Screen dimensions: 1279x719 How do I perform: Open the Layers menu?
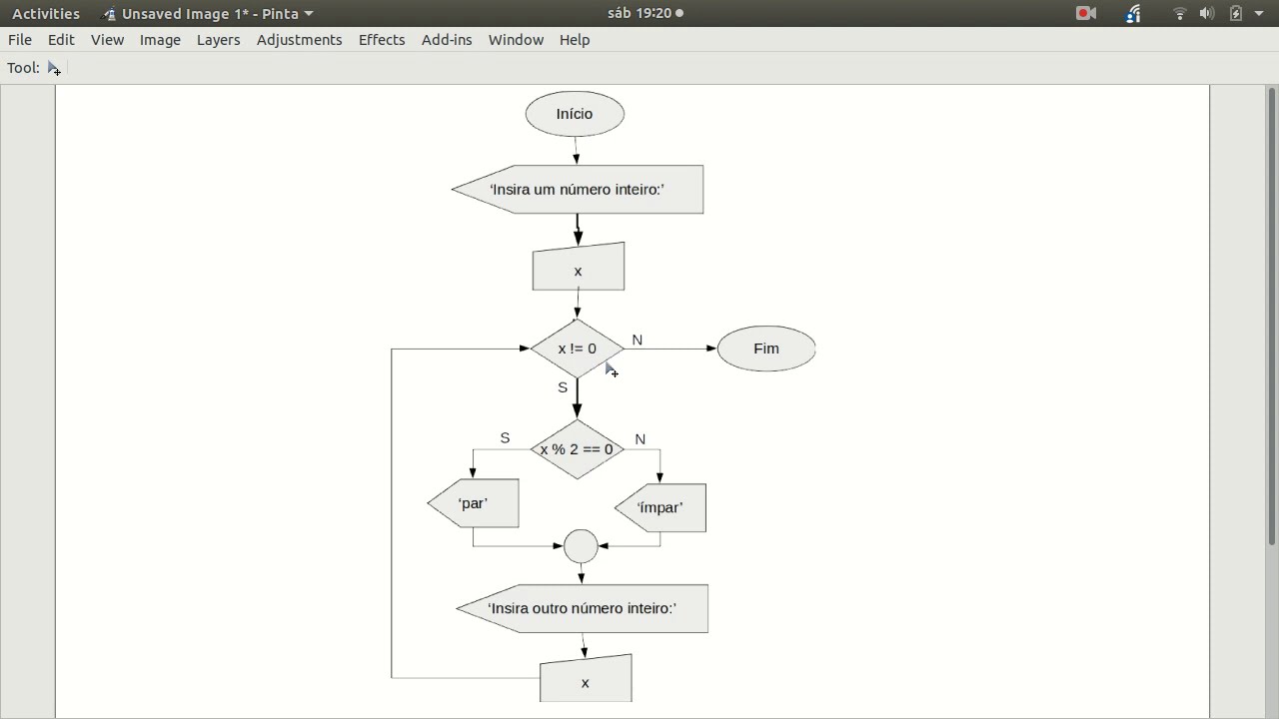pyautogui.click(x=218, y=40)
